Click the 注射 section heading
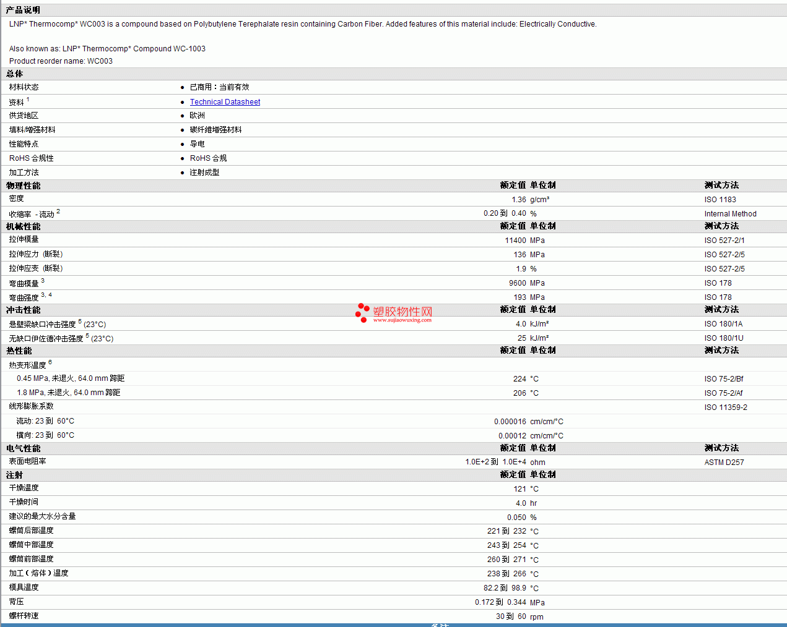 pos(15,475)
